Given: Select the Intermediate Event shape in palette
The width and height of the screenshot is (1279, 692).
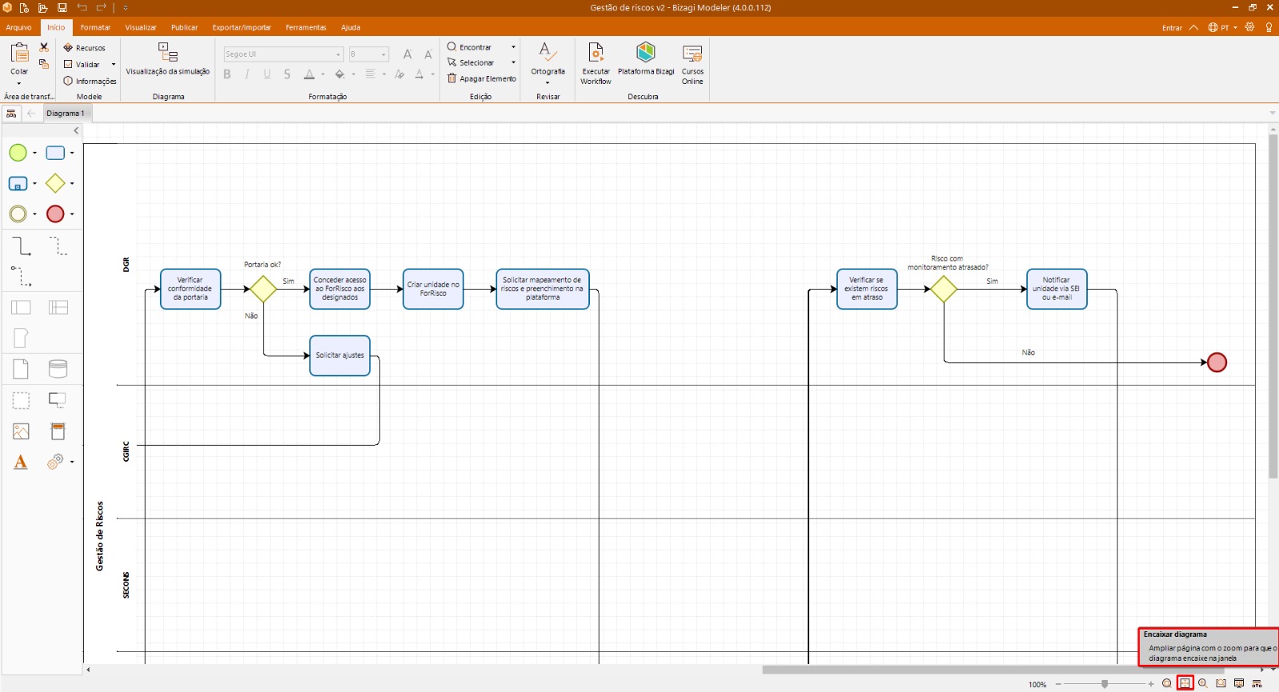Looking at the screenshot, I should tap(18, 214).
